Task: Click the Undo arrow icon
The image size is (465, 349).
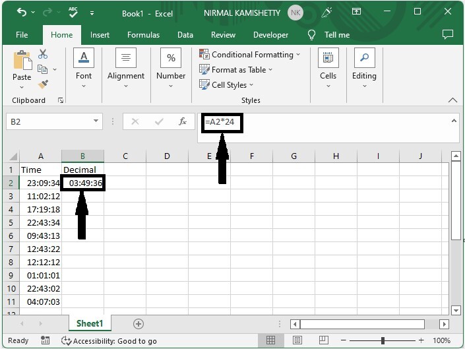Action: [x=22, y=12]
